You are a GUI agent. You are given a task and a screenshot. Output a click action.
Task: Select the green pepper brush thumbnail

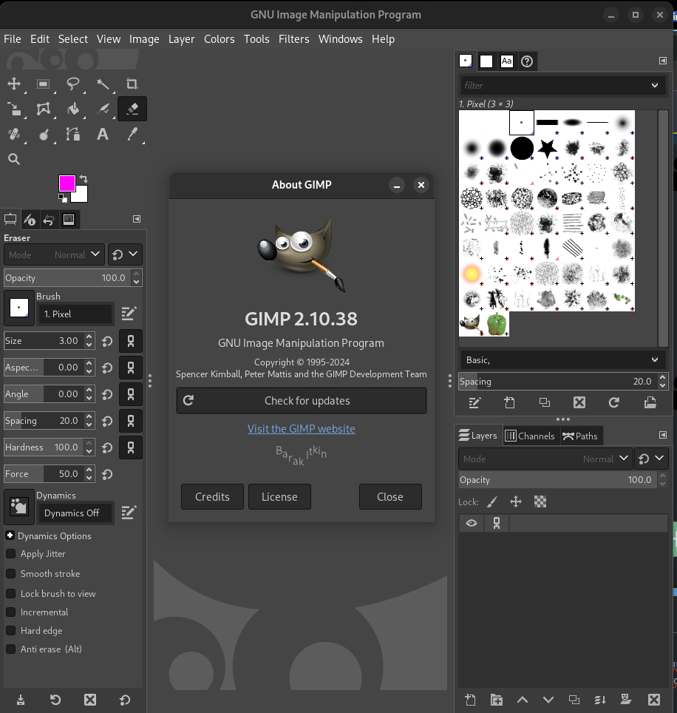497,324
